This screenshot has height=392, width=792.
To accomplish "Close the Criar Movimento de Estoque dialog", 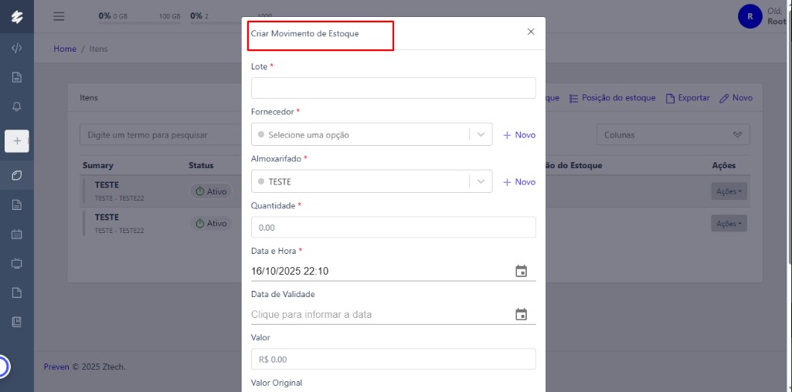I will (x=530, y=32).
